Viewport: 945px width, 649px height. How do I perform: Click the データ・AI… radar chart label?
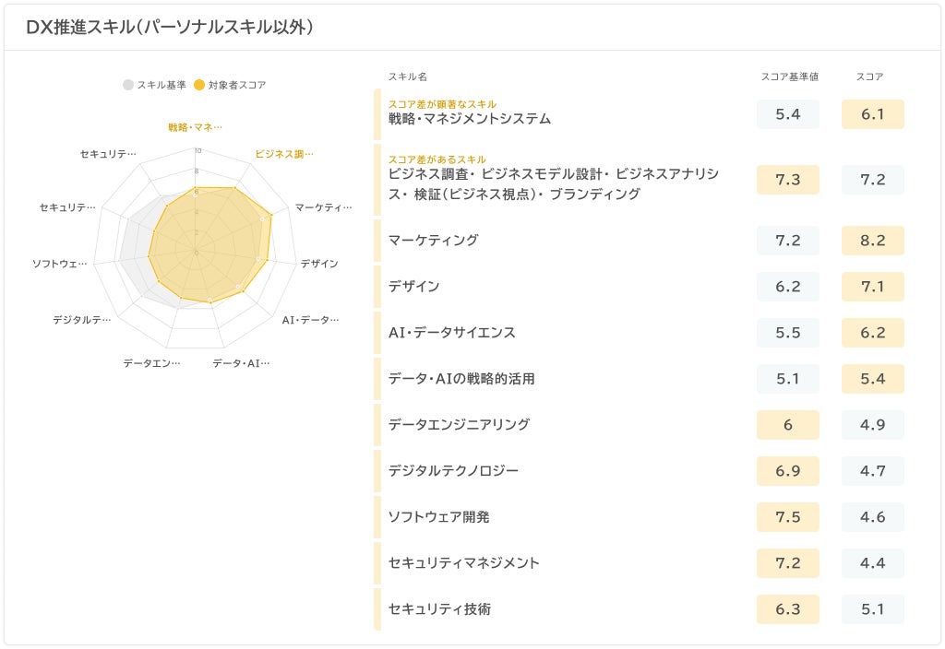point(241,363)
